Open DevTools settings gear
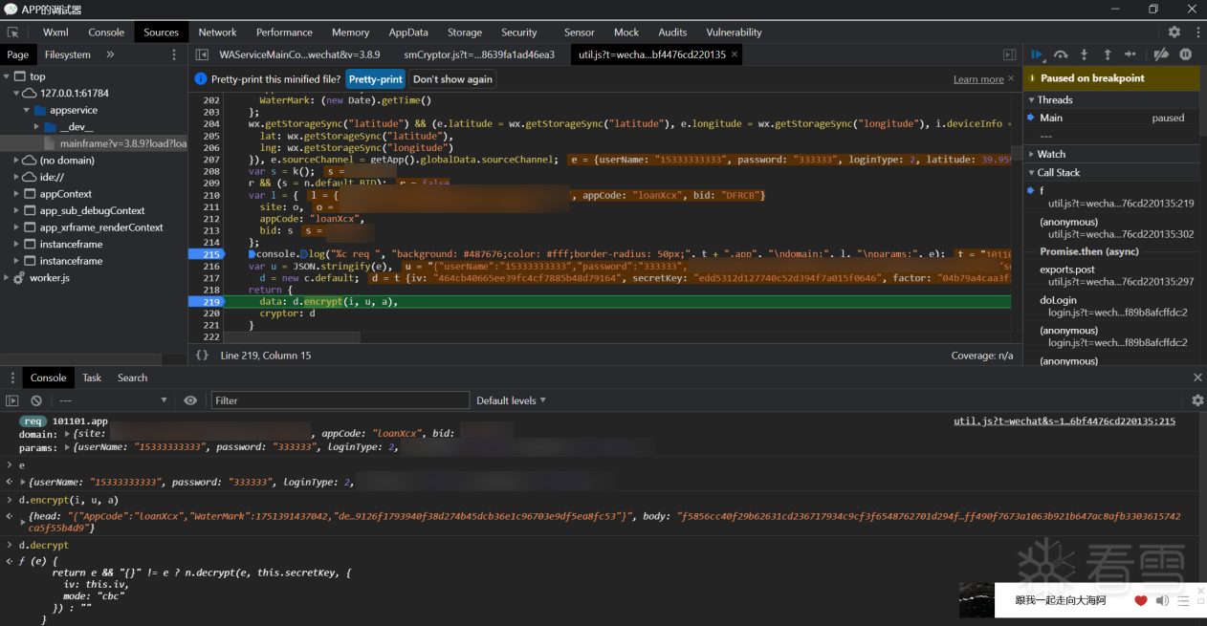This screenshot has width=1207, height=626. coord(1174,32)
